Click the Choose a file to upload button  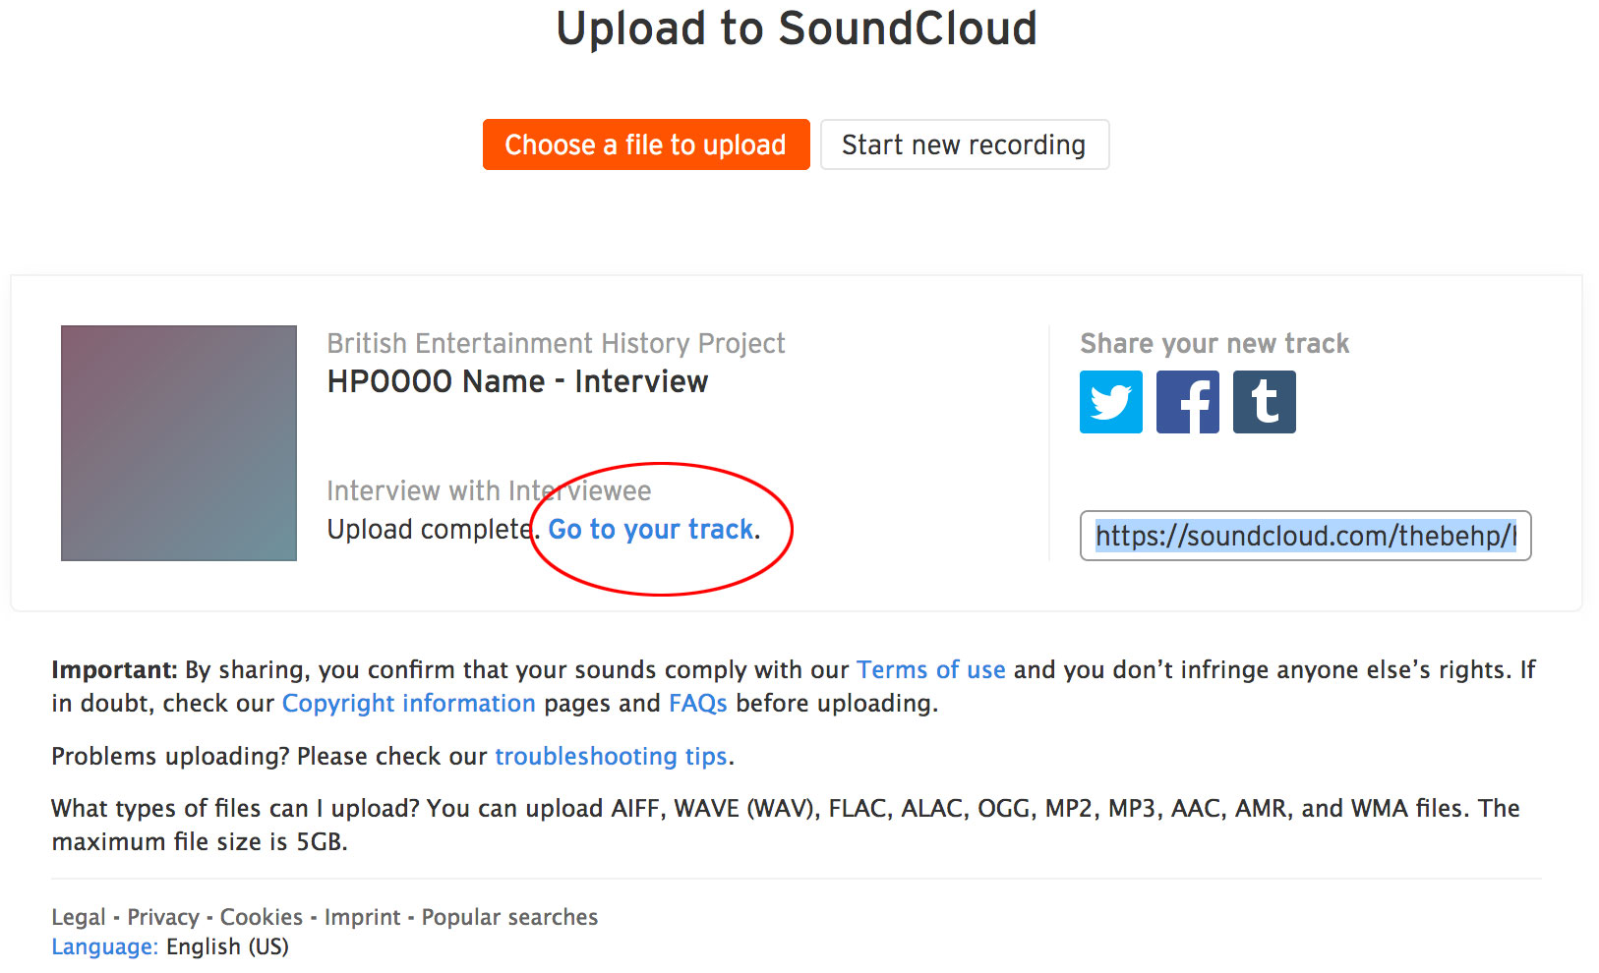(x=645, y=144)
